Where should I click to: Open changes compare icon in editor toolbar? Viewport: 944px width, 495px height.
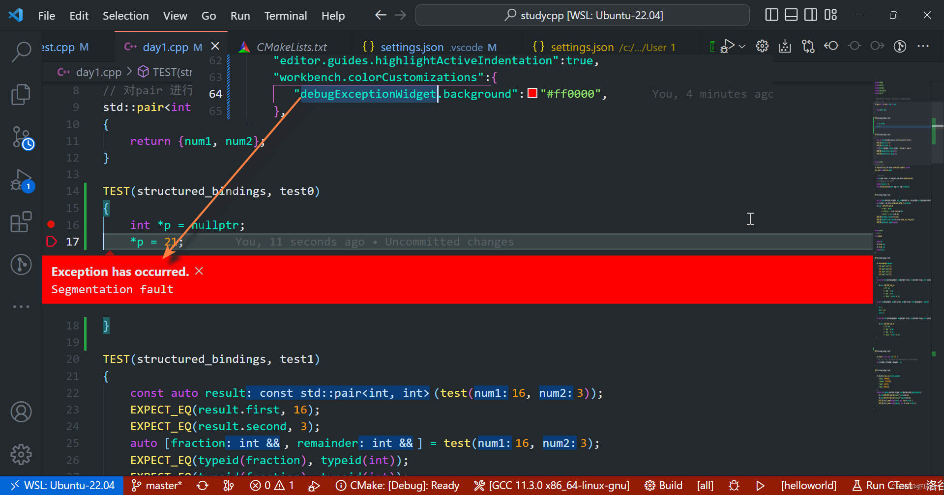[808, 46]
